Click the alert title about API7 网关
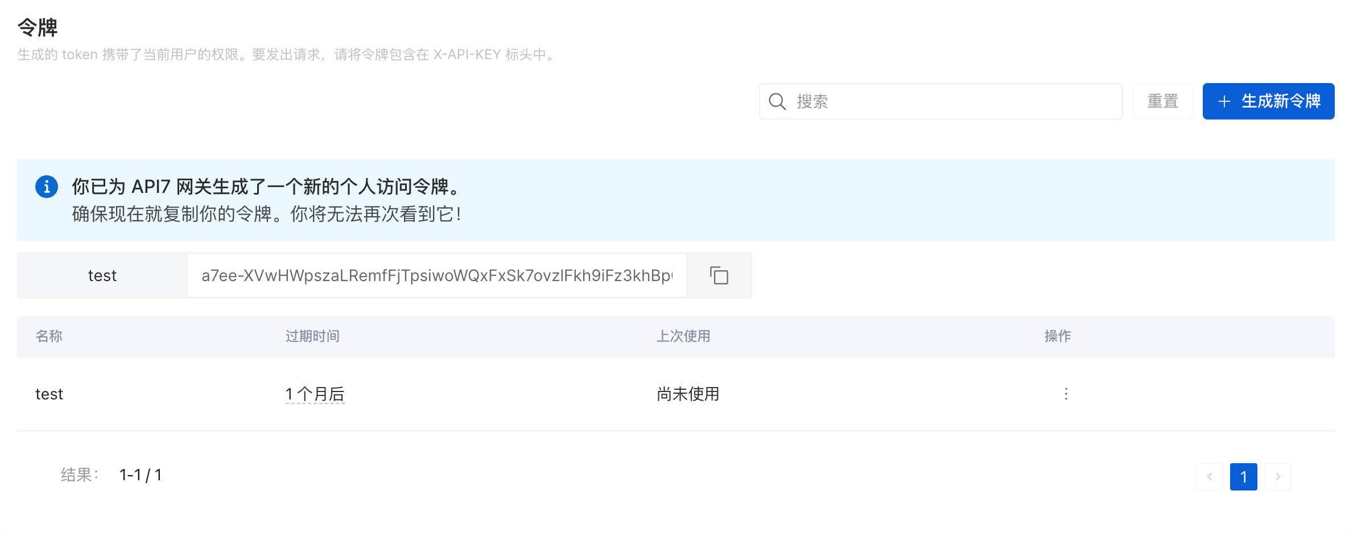The image size is (1353, 536). (265, 187)
